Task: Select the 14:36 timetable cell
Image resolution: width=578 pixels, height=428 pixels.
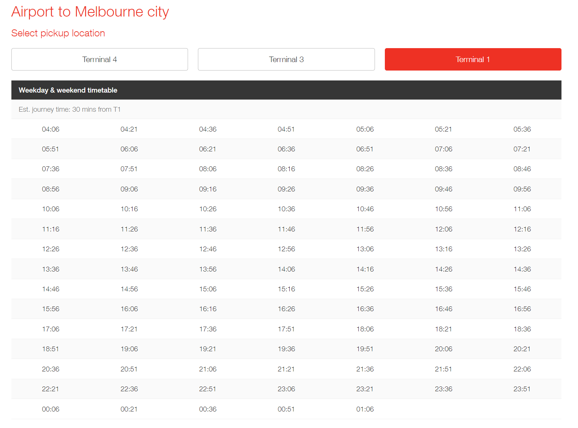Action: (522, 269)
